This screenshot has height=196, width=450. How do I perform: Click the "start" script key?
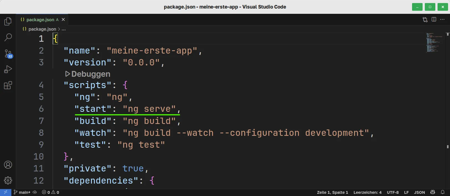[93, 109]
